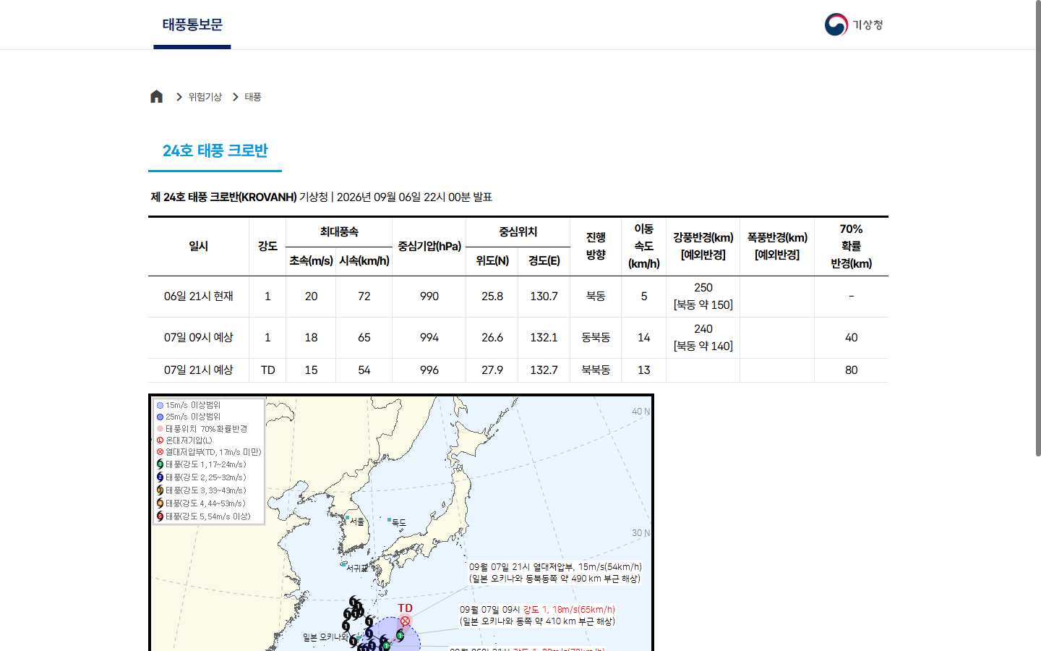Click the 09월 07일 21시 열대저압부 map label

pyautogui.click(x=555, y=573)
